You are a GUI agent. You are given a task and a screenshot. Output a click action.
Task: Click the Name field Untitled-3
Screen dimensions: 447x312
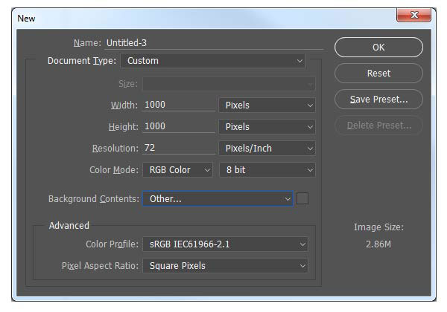[x=214, y=43]
